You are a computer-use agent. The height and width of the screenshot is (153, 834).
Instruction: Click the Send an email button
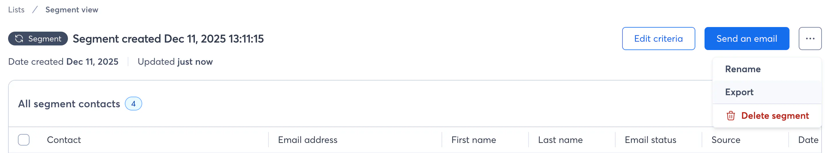click(746, 39)
